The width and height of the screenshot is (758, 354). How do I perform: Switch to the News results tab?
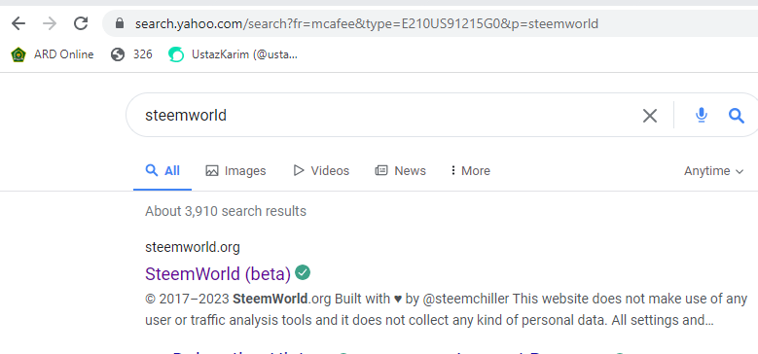[x=401, y=170]
